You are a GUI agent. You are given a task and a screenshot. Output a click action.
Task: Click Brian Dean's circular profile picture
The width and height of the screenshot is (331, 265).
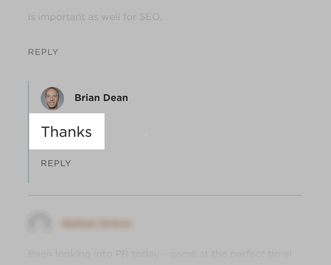click(x=52, y=99)
